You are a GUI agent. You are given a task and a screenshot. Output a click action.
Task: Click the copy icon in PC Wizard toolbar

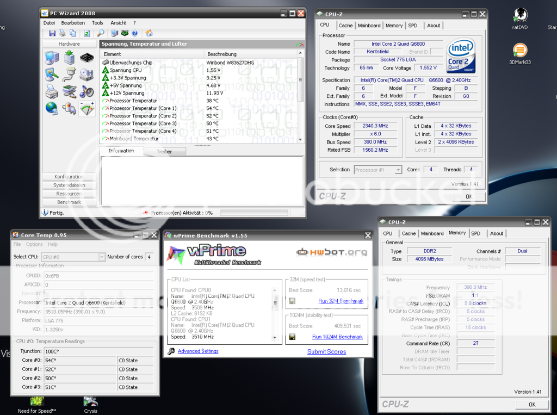73,33
